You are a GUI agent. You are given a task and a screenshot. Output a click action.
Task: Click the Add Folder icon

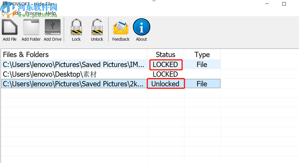click(31, 28)
